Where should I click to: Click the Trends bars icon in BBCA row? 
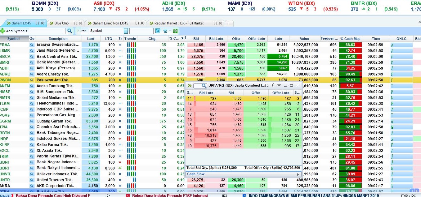[131, 57]
